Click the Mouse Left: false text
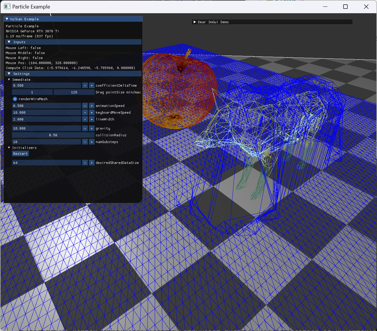377x331 pixels. click(x=23, y=48)
